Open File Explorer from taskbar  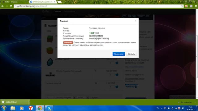point(13,108)
